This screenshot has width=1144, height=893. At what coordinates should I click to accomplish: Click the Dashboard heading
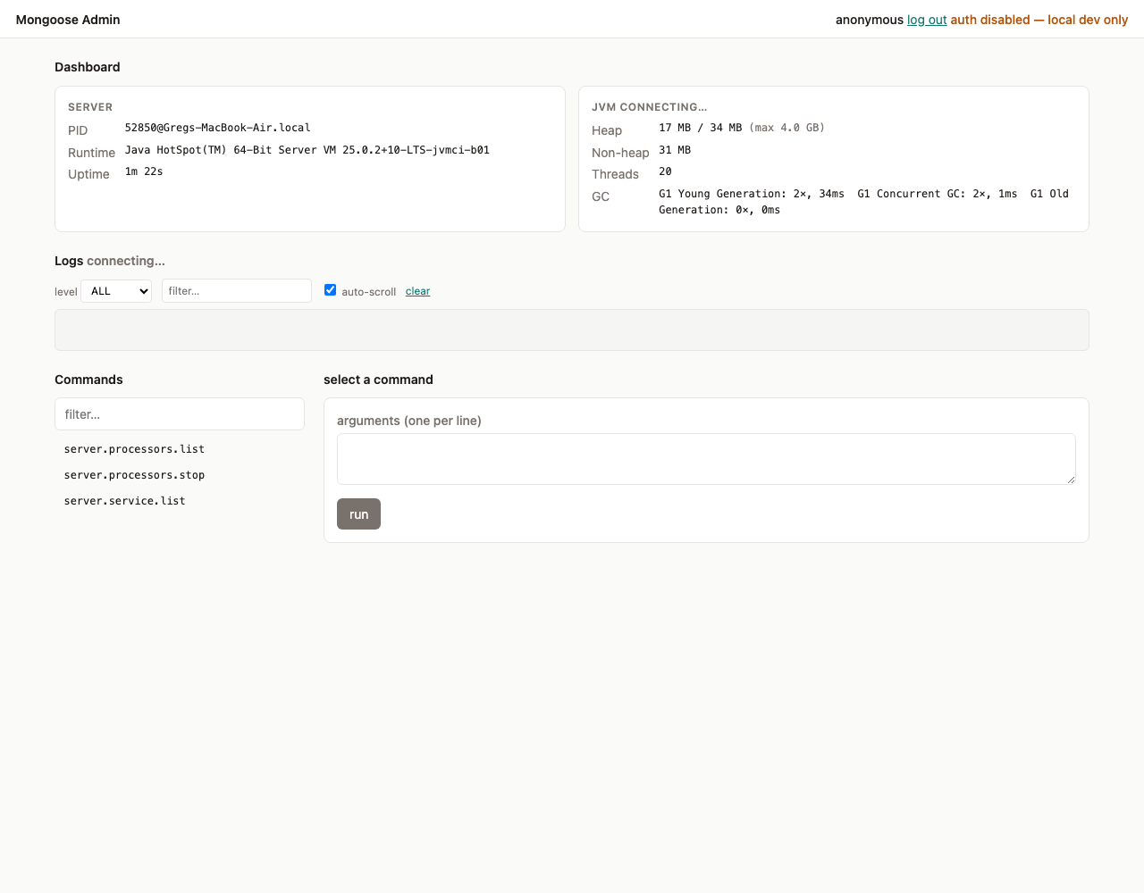pyautogui.click(x=88, y=67)
